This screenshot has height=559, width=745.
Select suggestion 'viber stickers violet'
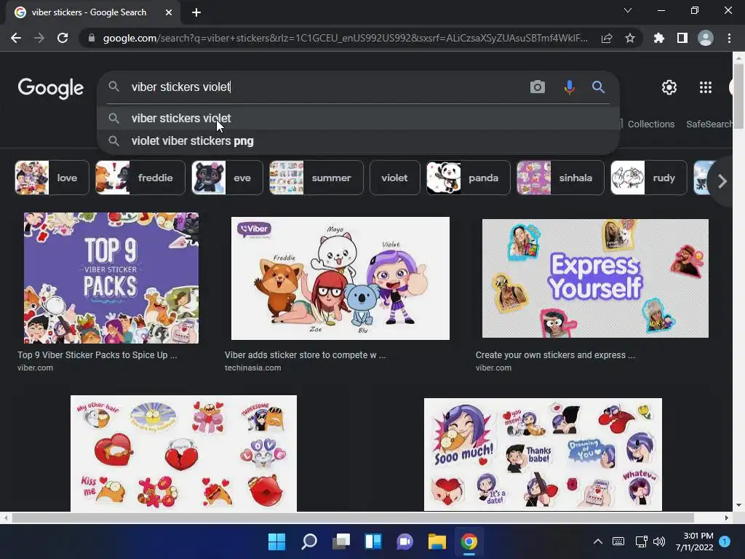358,119
